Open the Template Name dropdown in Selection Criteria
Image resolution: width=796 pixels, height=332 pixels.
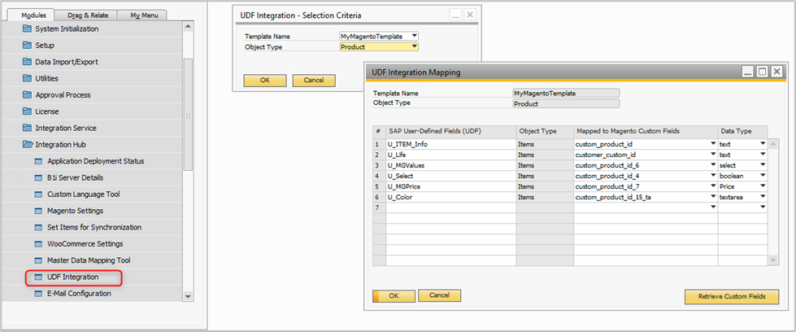(414, 36)
